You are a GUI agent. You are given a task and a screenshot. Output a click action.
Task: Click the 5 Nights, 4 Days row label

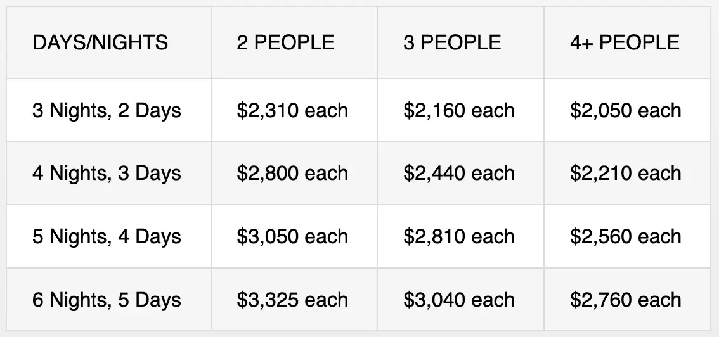[107, 236]
